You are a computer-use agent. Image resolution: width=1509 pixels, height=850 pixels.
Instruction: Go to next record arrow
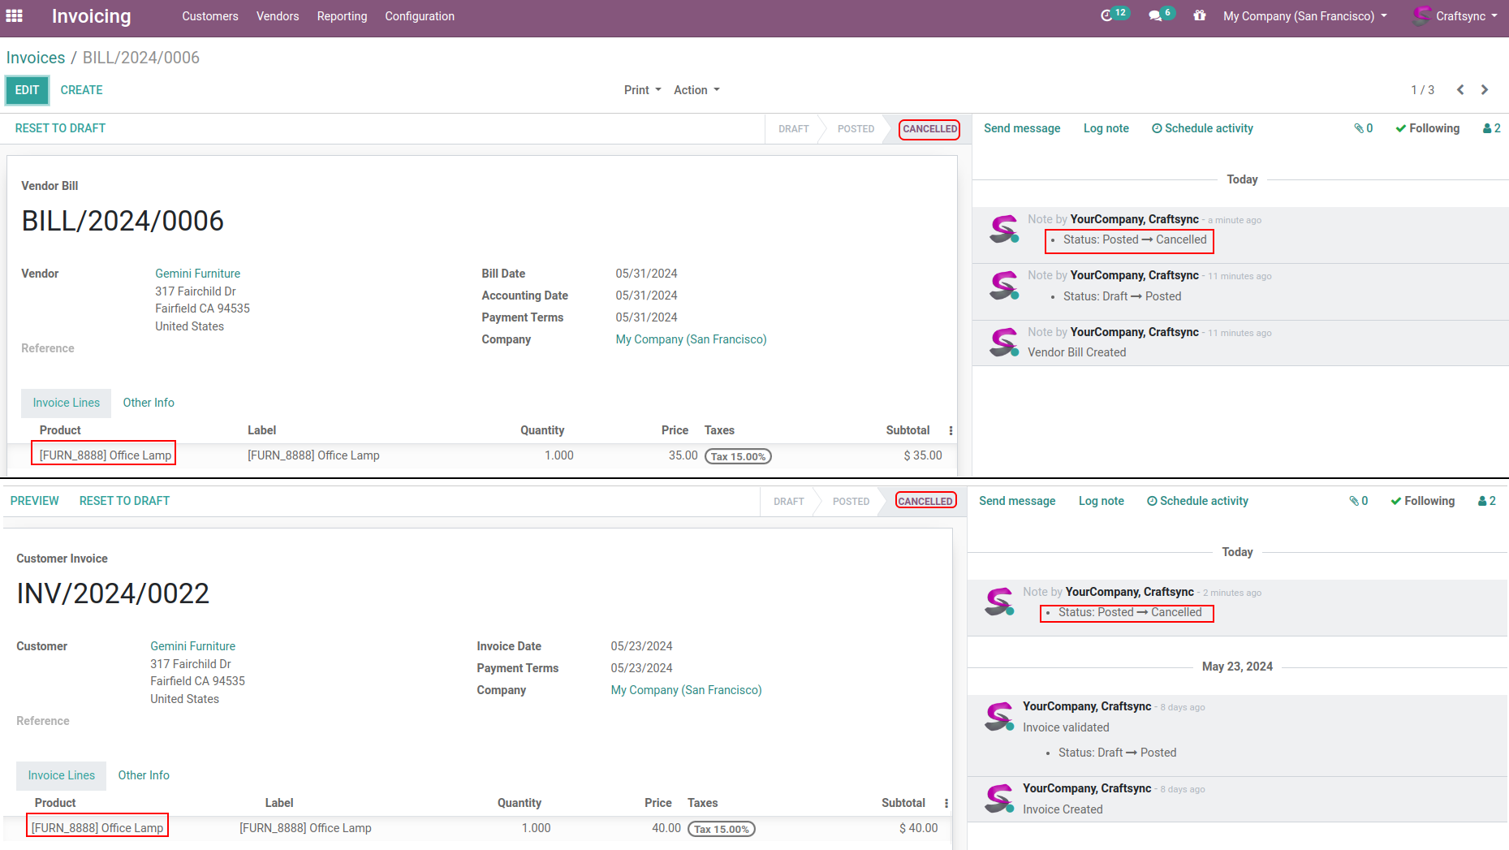click(1485, 90)
